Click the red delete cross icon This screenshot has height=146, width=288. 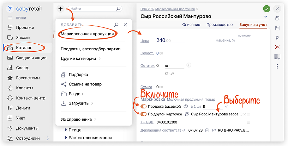[277, 47]
